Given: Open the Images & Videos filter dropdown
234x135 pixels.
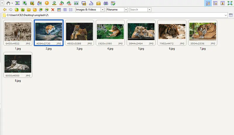Looking at the screenshot, I should [x=102, y=10].
